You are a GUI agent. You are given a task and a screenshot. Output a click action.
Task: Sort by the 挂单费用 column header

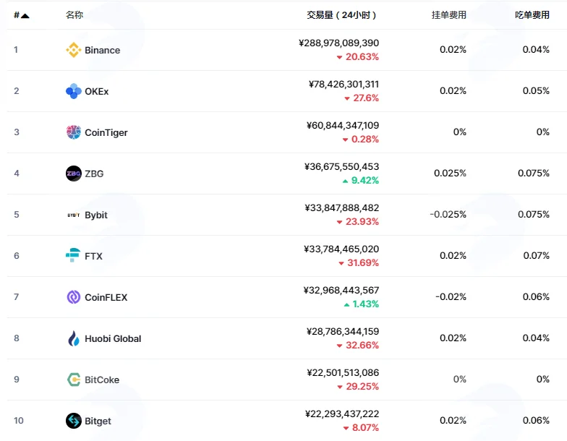(x=448, y=14)
